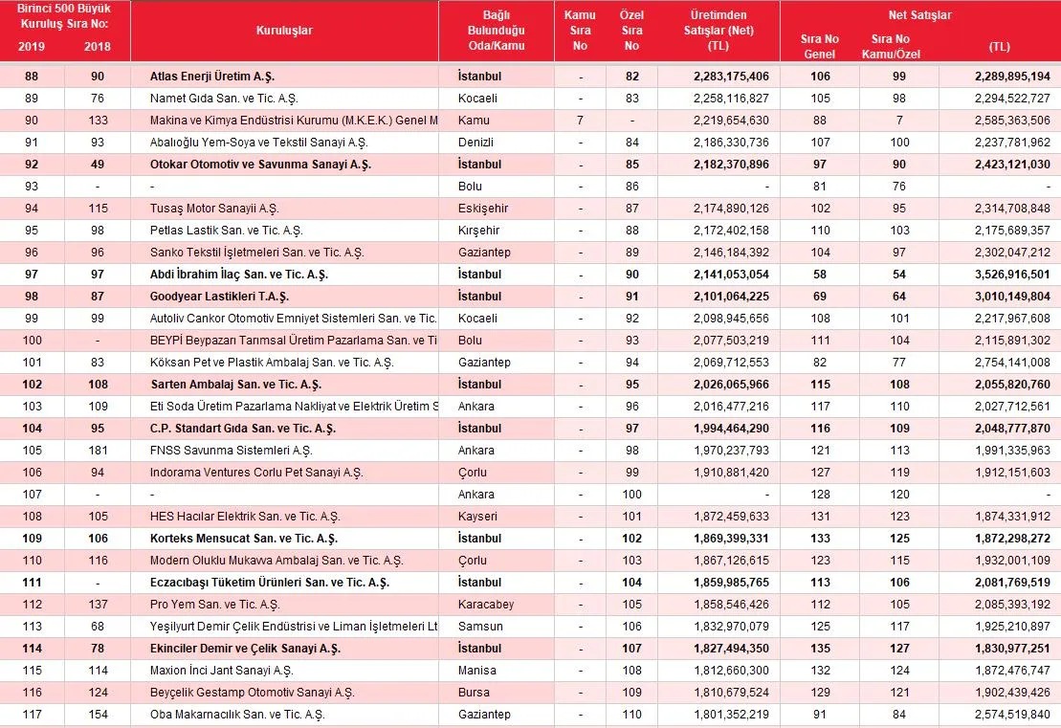Click the Manisa chamber cell
This screenshot has height=728, width=1061.
coord(476,671)
